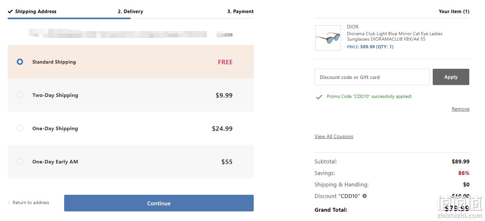
Task: Click the Remove promo code link
Action: click(461, 109)
